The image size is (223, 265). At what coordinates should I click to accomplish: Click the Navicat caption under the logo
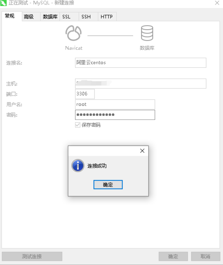coord(74,48)
